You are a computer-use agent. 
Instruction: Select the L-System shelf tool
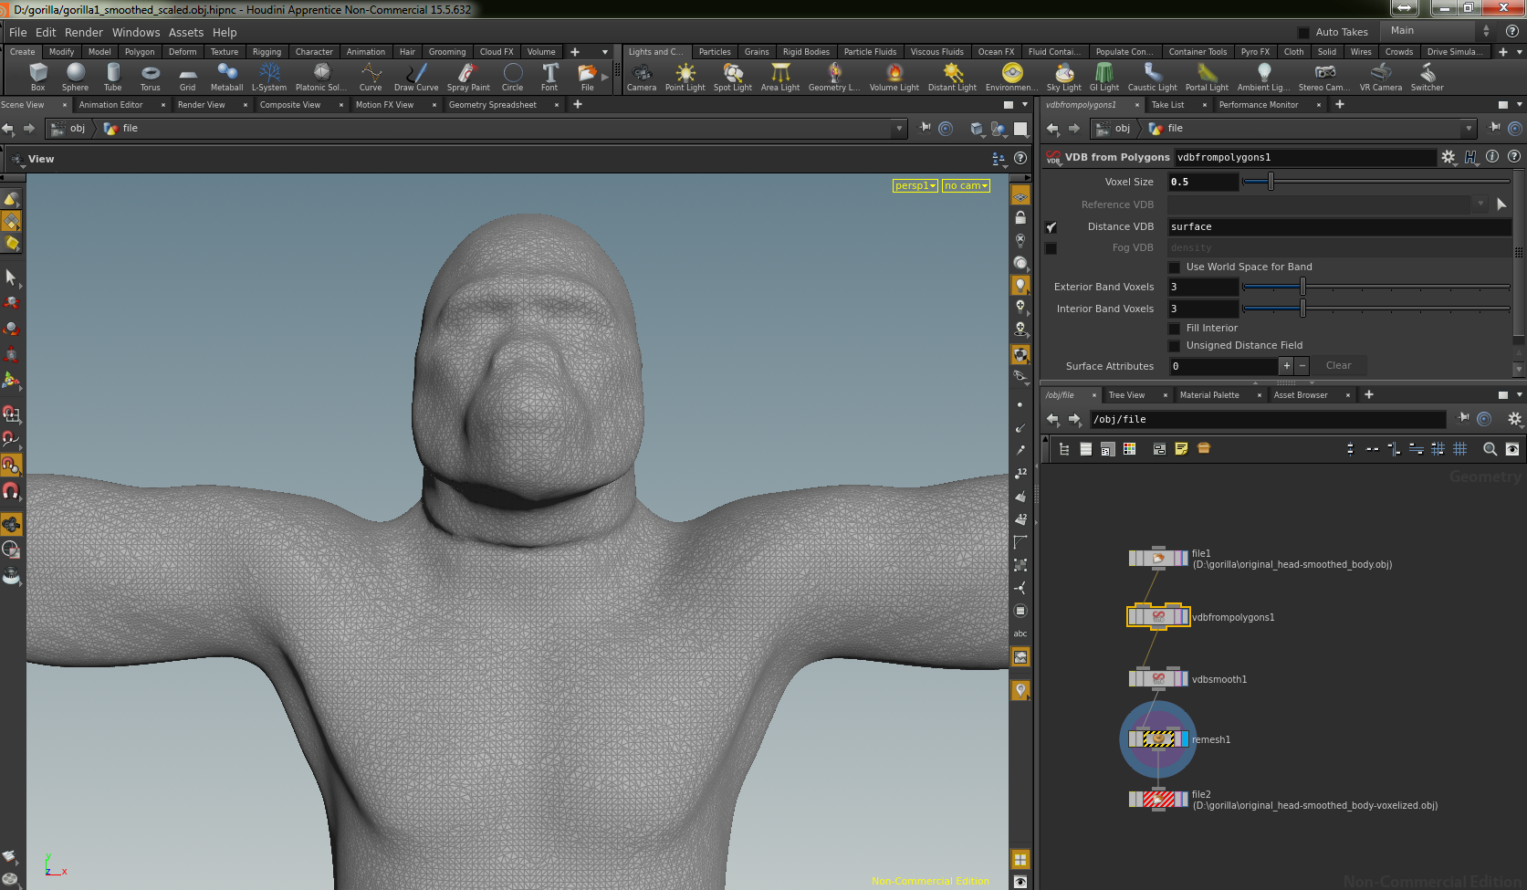pos(269,77)
